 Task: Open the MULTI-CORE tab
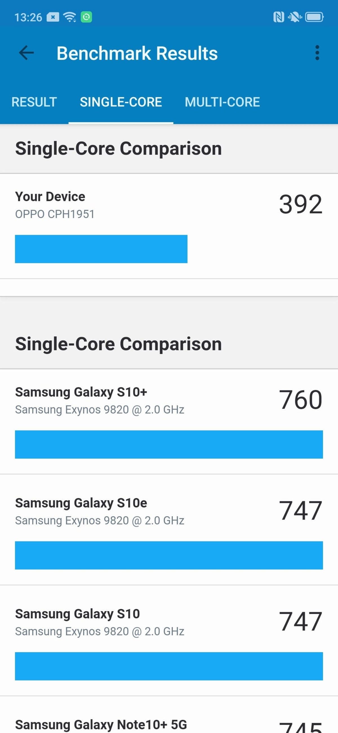(222, 102)
